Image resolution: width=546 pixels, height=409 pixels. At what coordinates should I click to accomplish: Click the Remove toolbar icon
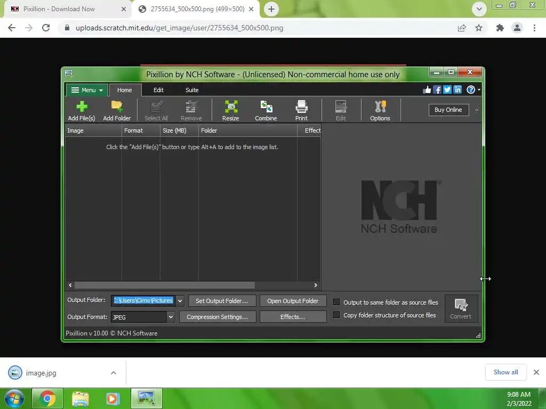pyautogui.click(x=191, y=107)
